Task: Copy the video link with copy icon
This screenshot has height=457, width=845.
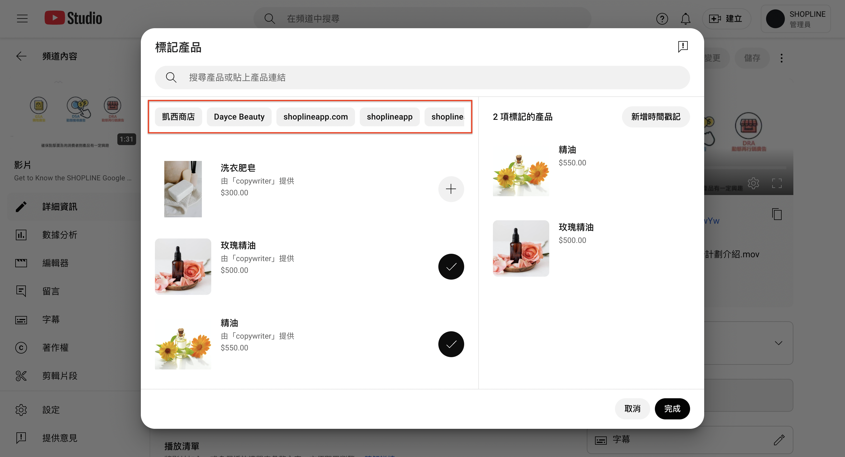Action: pyautogui.click(x=777, y=214)
